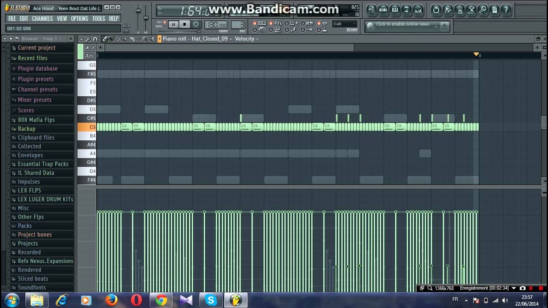Viewport: 548px width, 308px height.
Task: Click the Bandicam magnifier icon
Action: click(430, 288)
